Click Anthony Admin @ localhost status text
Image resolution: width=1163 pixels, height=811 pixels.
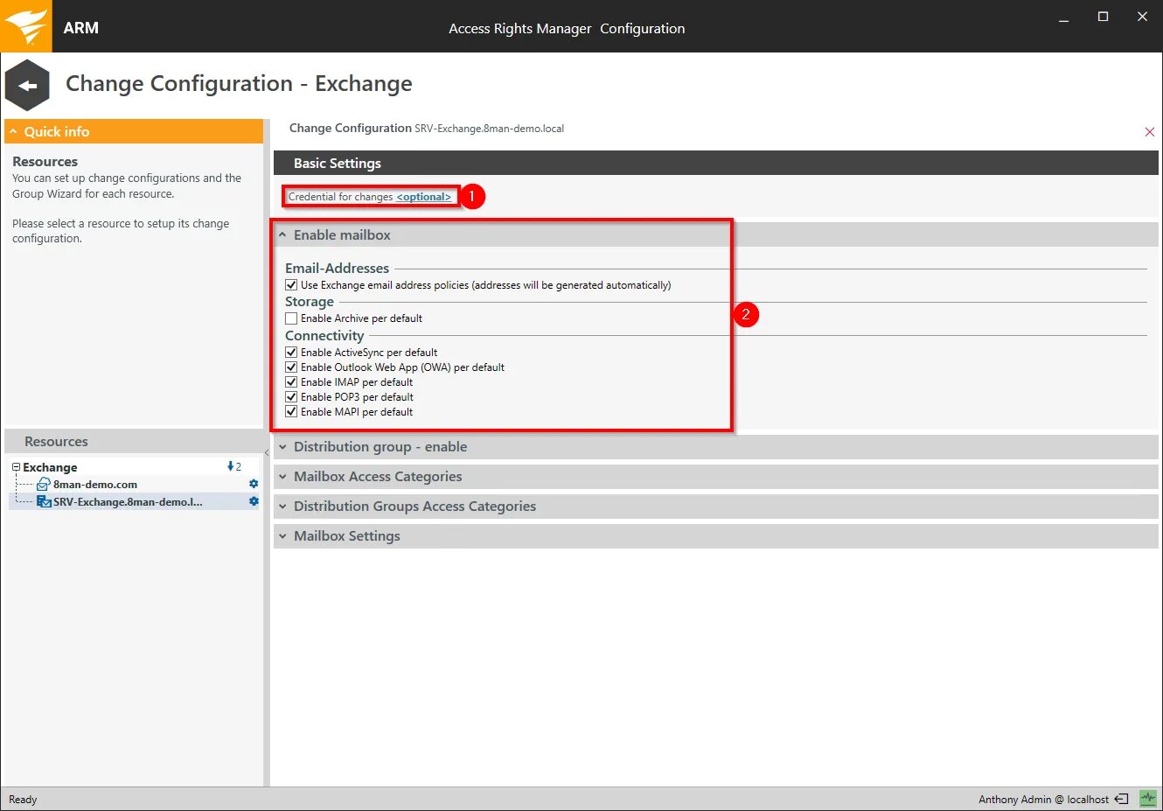click(1043, 799)
